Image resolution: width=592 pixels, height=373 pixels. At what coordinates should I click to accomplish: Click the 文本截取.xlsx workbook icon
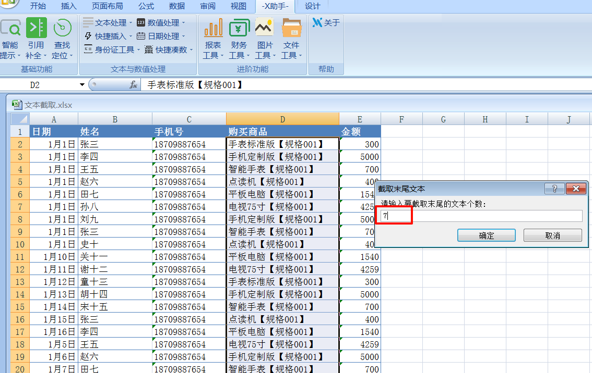pos(17,104)
